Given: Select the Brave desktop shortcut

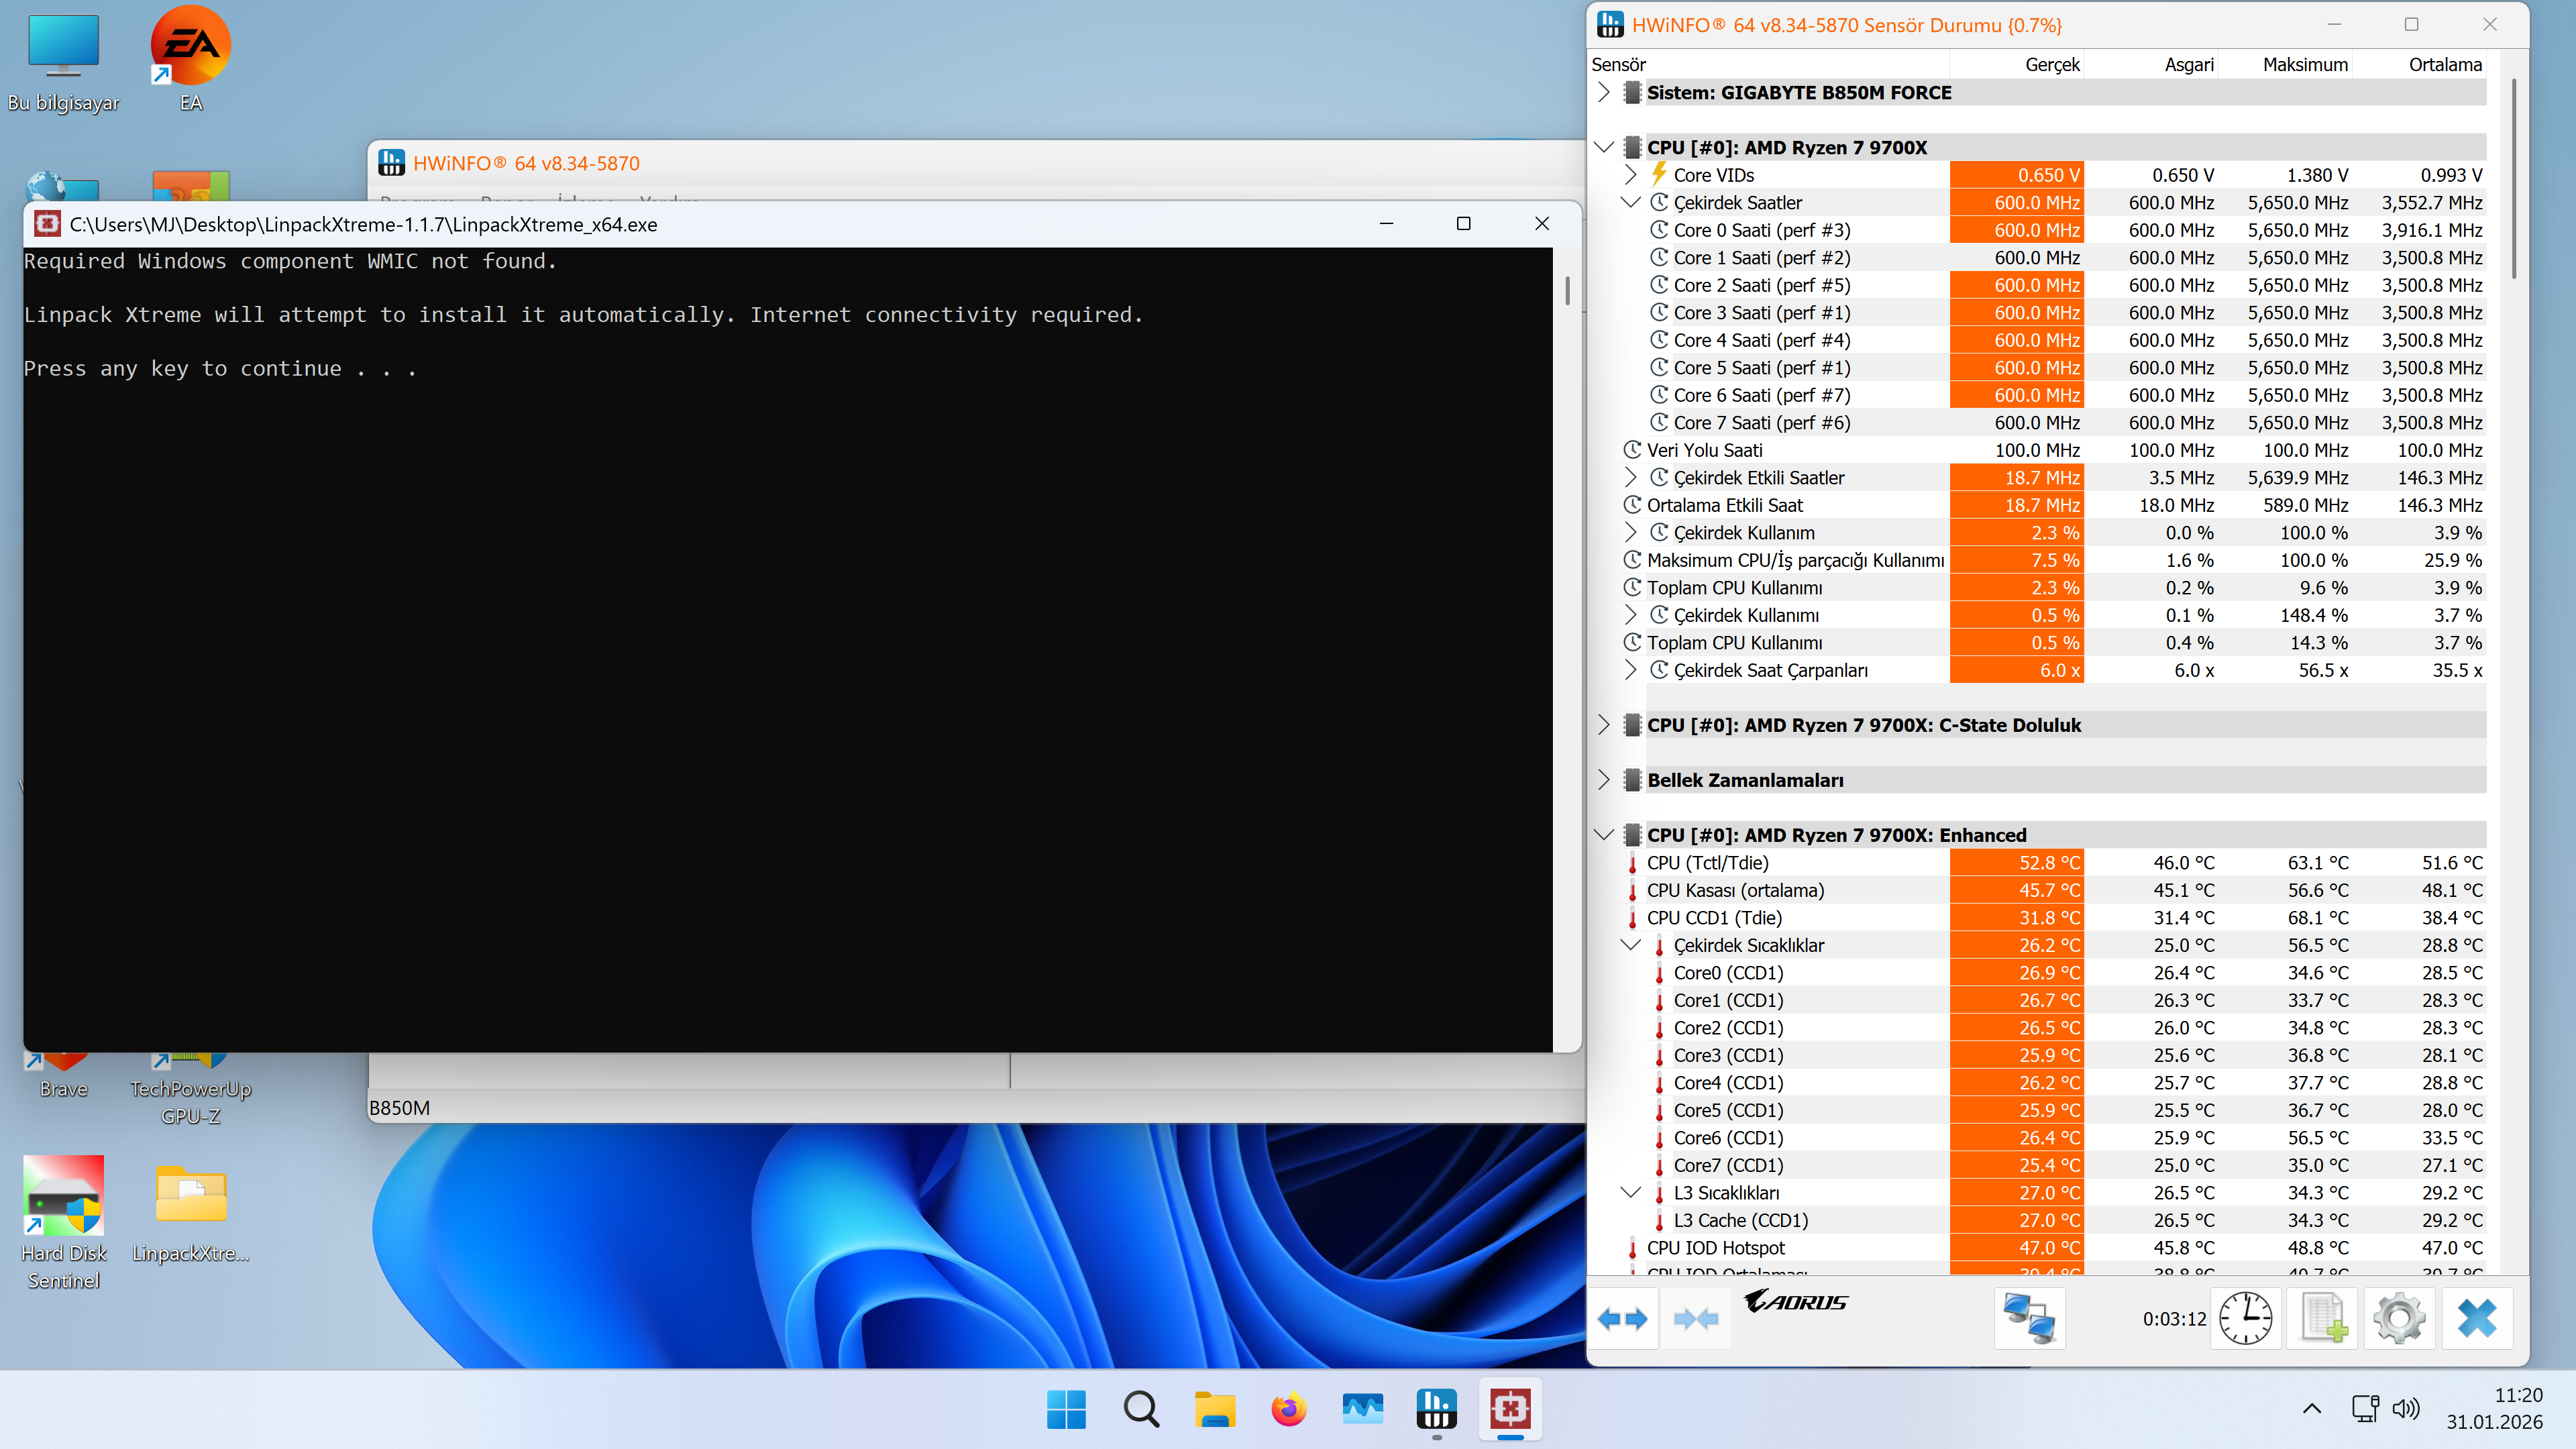Looking at the screenshot, I should pyautogui.click(x=64, y=1078).
